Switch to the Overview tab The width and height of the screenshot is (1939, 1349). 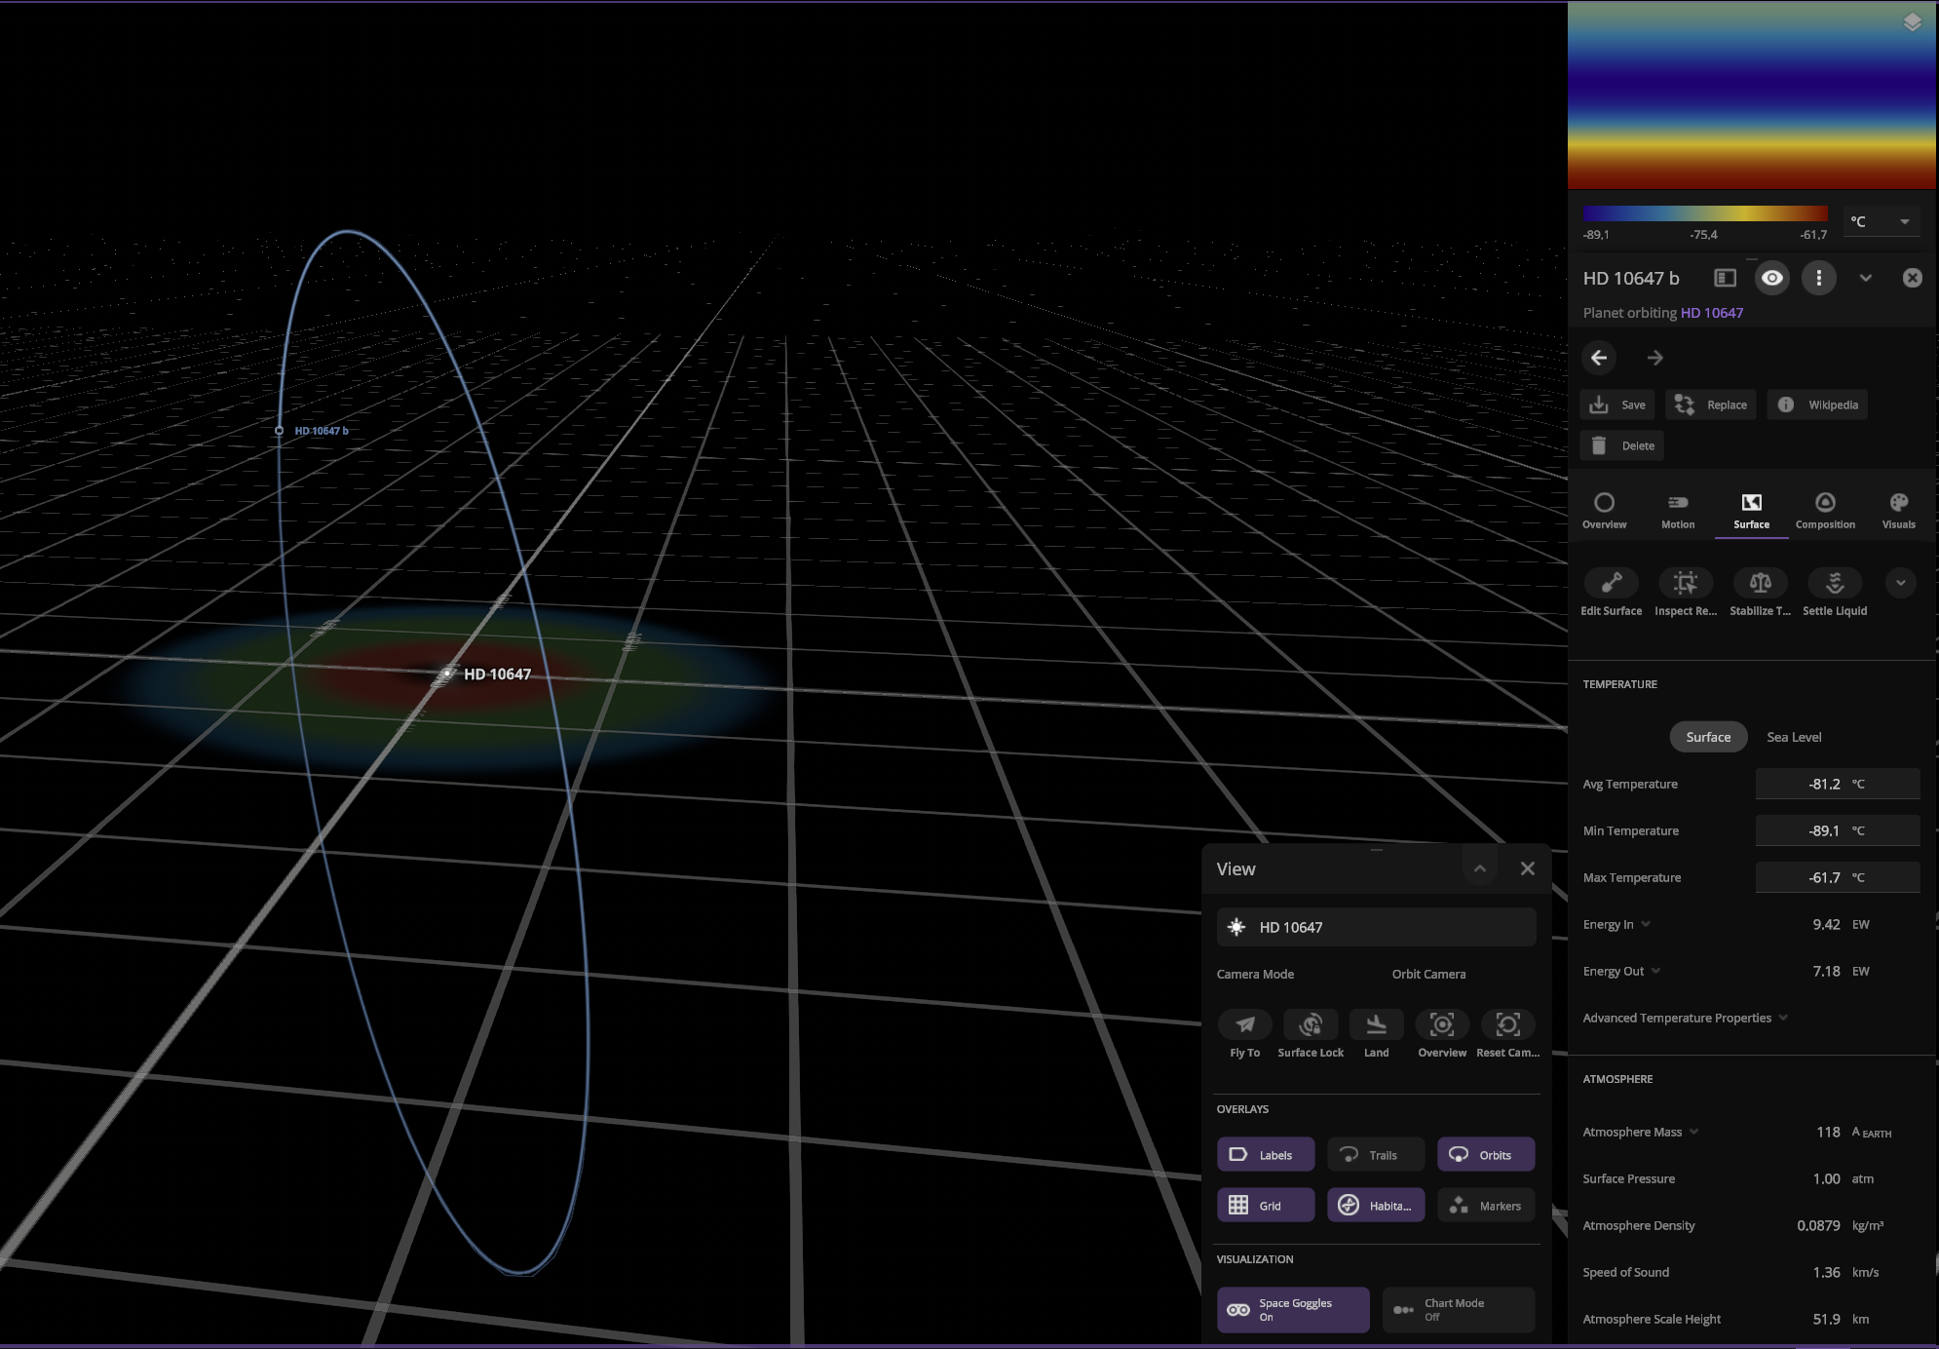point(1604,511)
